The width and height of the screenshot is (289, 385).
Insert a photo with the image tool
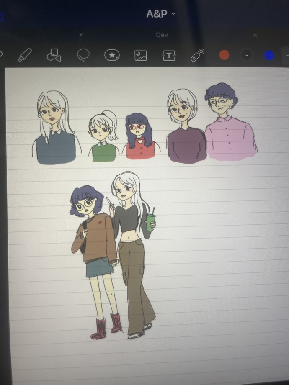tap(141, 56)
